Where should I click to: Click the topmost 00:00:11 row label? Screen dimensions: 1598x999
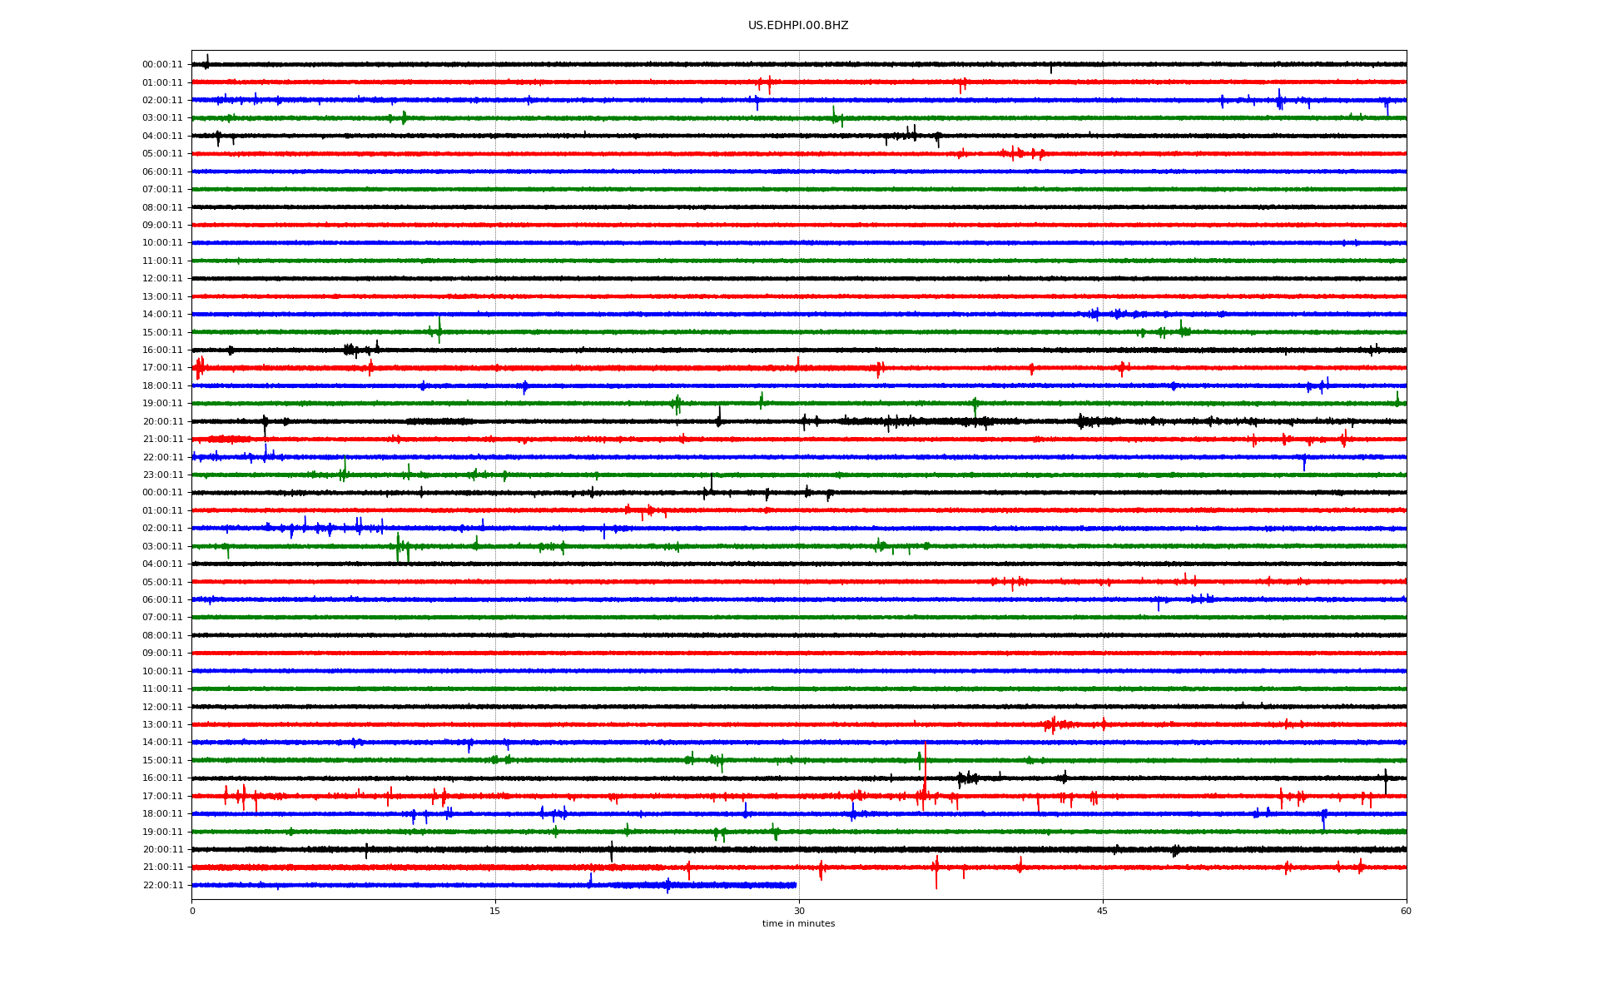162,65
